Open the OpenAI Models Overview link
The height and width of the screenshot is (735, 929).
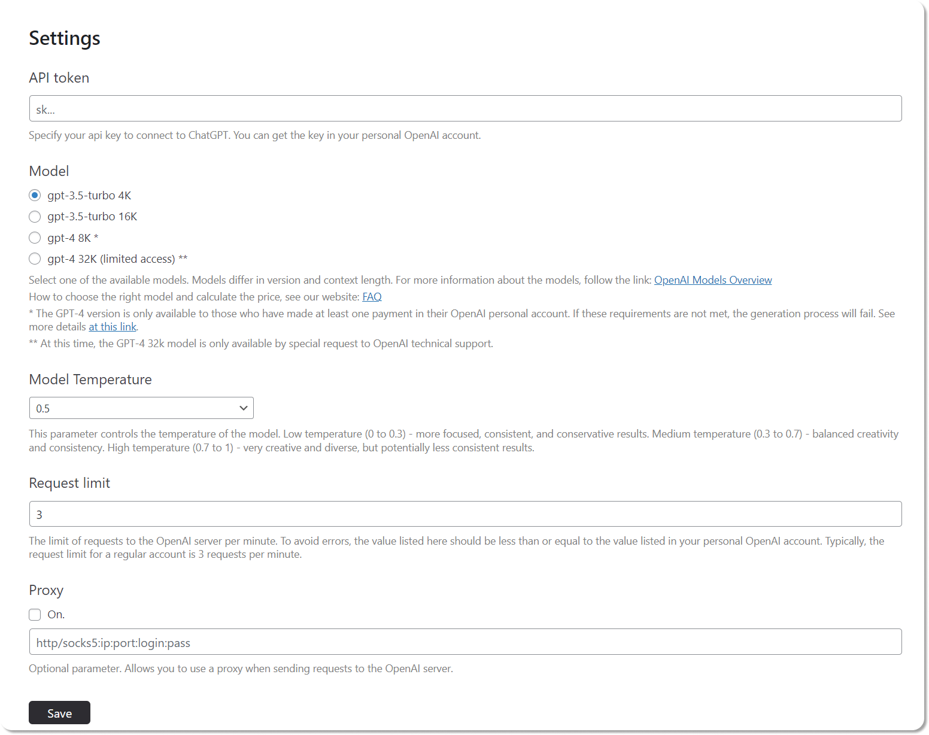click(x=713, y=280)
